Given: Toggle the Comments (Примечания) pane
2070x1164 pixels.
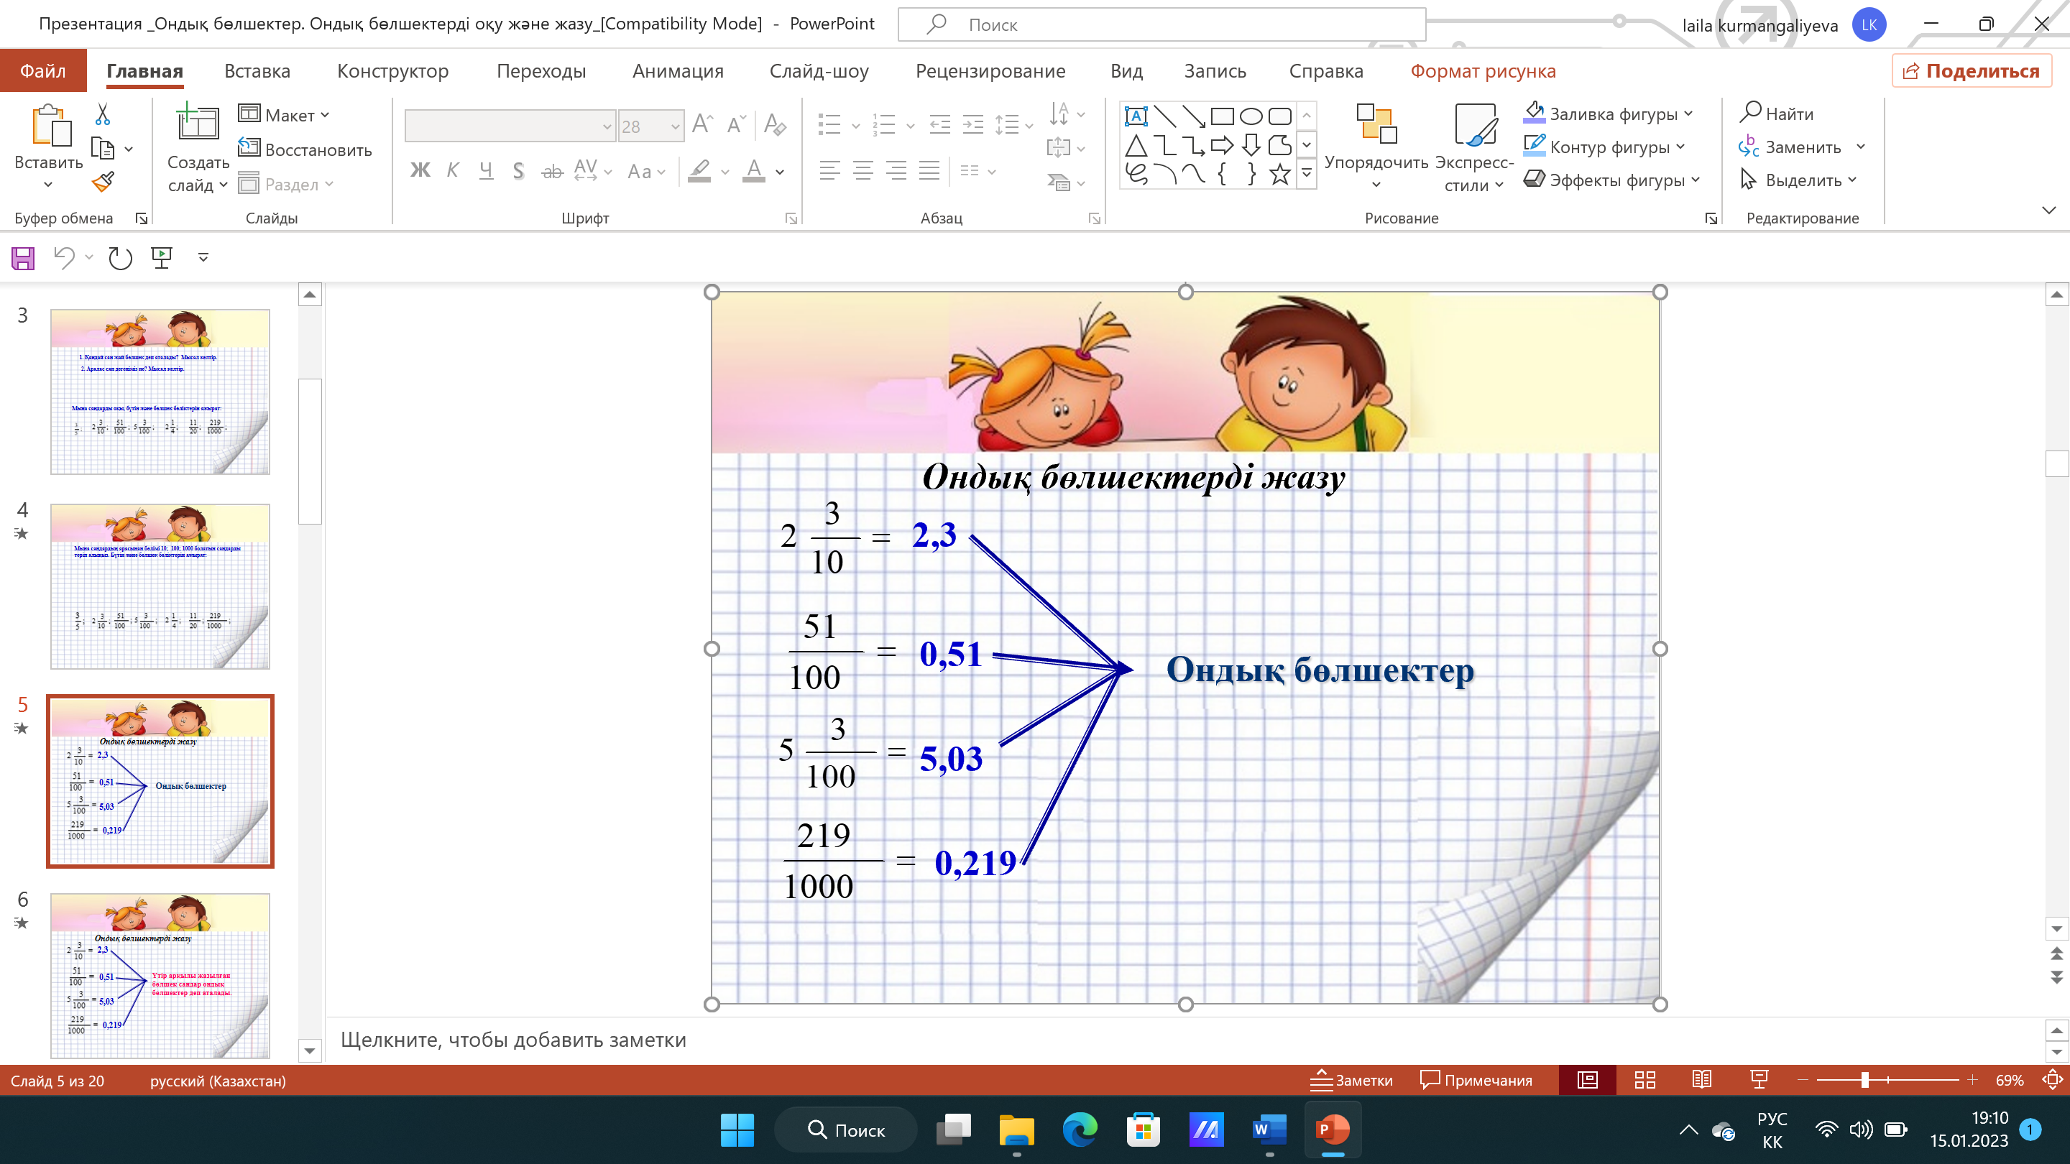Looking at the screenshot, I should (x=1476, y=1081).
